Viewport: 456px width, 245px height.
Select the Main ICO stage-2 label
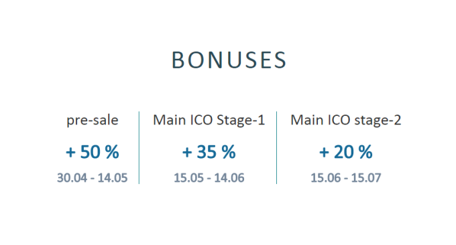click(x=346, y=120)
